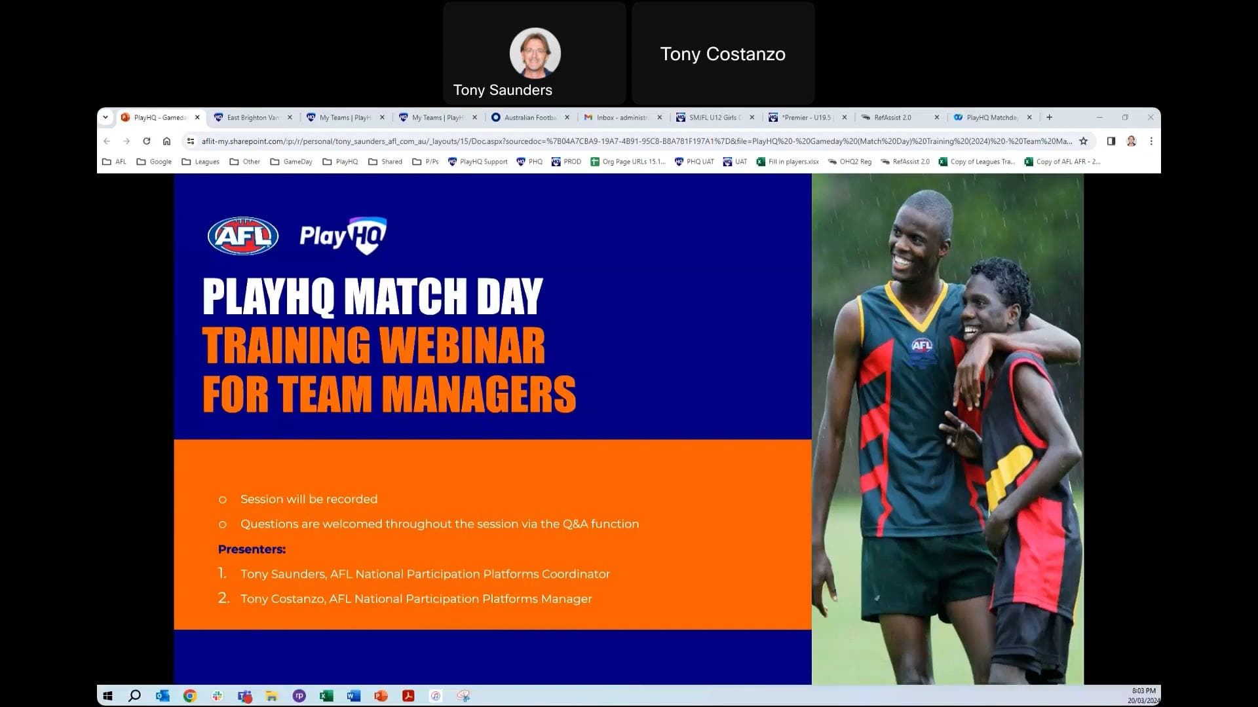
Task: Switch to the East Brighton Vampires tab
Action: (x=252, y=118)
